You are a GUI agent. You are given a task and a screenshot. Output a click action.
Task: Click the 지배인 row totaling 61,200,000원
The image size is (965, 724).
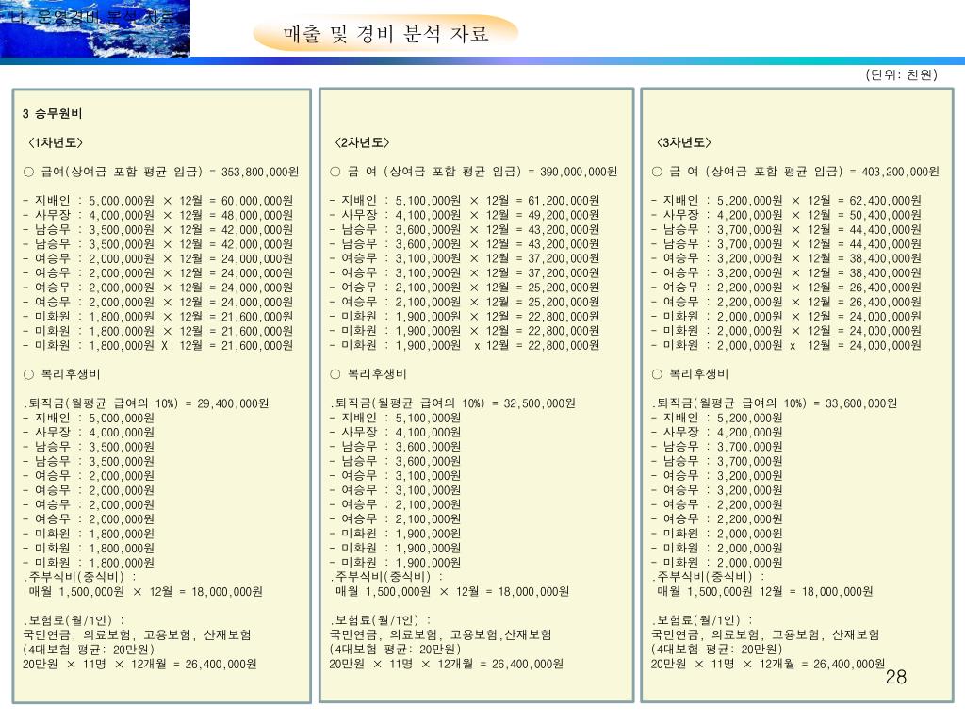pos(464,201)
